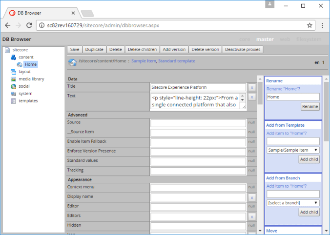330x235 pixels.
Task: Reload the page with refresh icon
Action: coord(29,25)
